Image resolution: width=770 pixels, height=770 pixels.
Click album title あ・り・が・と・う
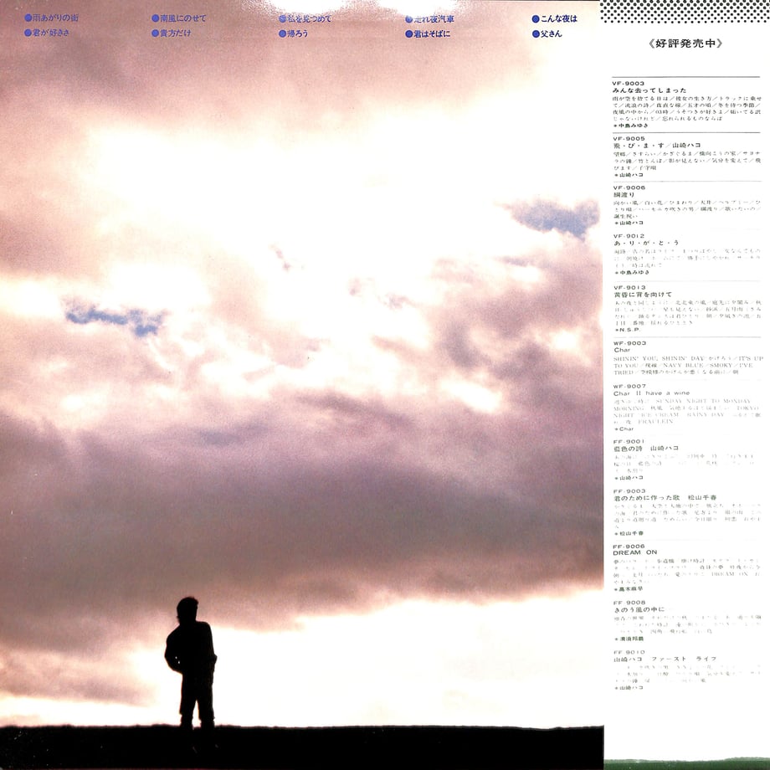click(646, 243)
